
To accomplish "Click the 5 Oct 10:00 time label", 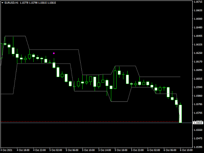I will (x=88, y=150).
